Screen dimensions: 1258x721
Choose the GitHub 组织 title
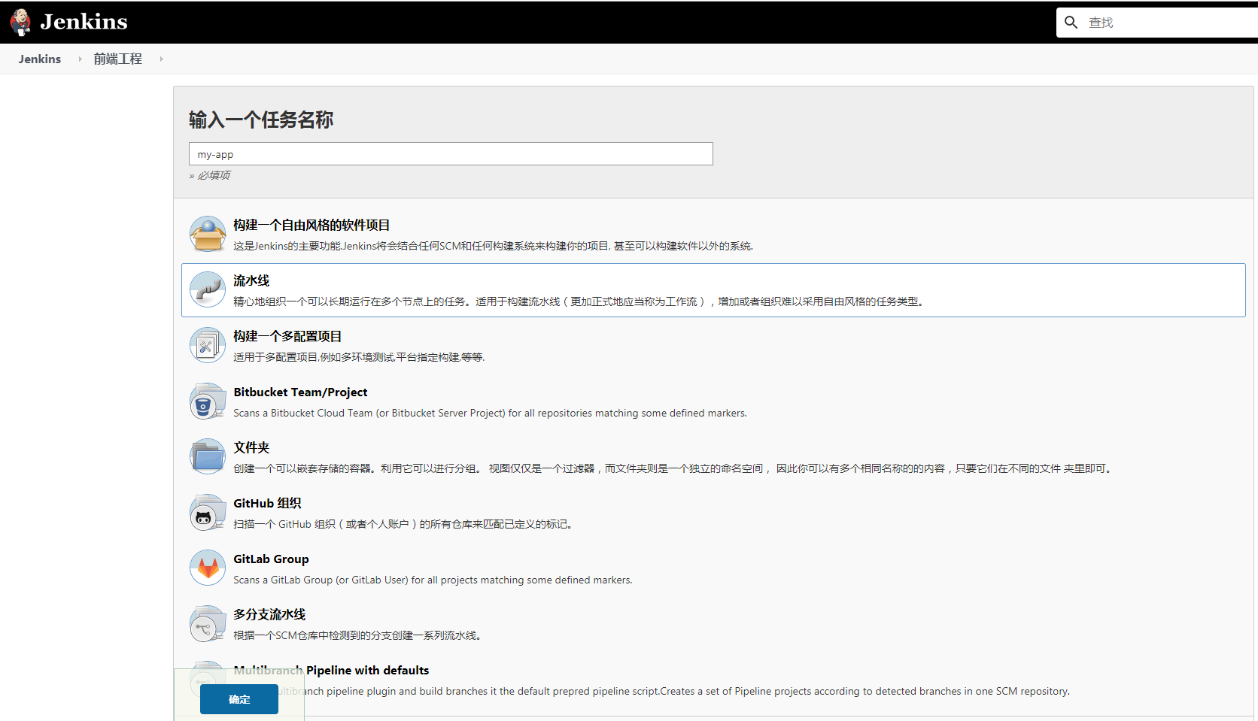tap(267, 503)
